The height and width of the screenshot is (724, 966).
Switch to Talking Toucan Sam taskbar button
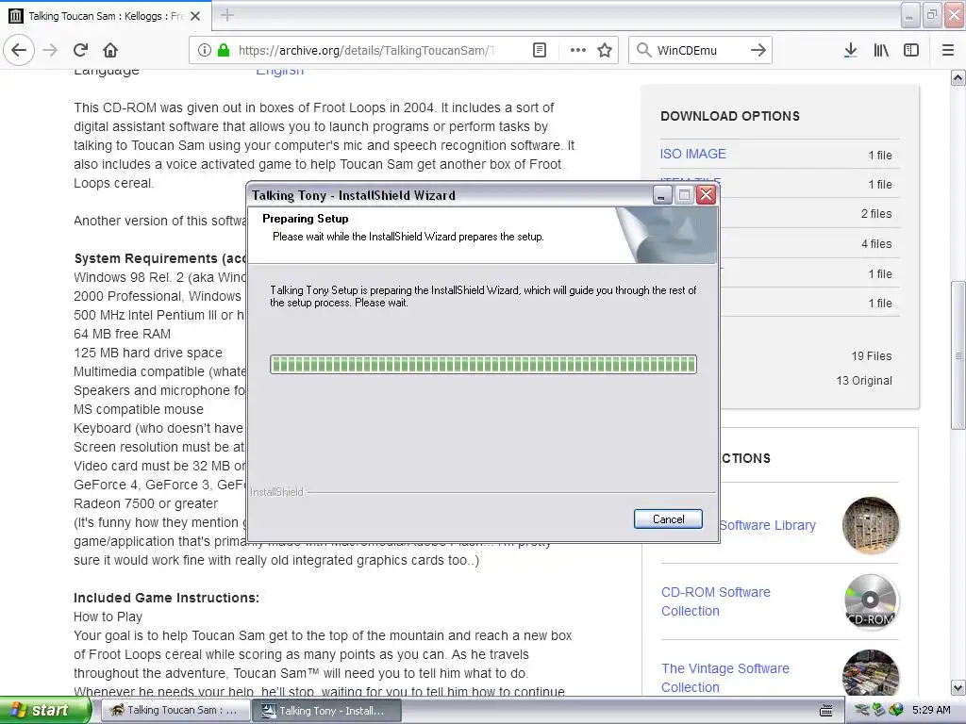(175, 710)
